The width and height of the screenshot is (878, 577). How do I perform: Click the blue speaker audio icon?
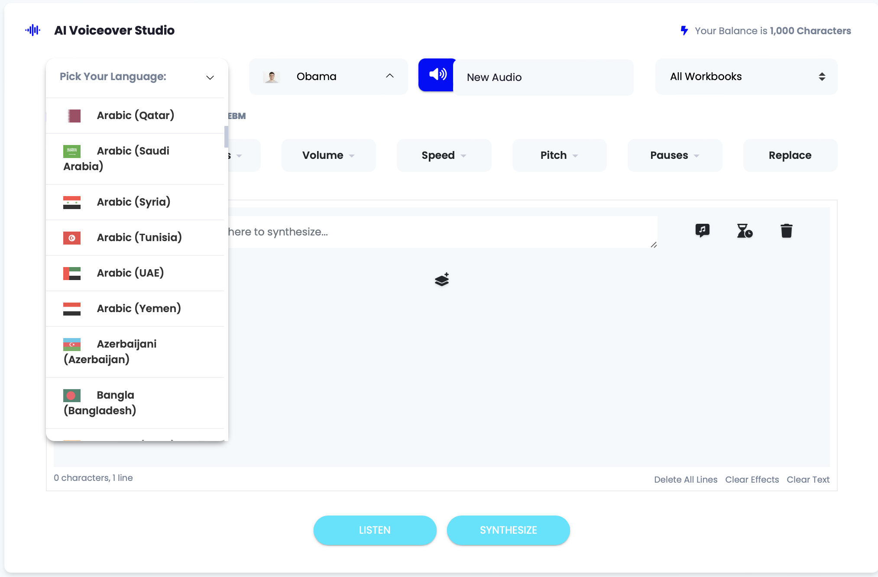[x=437, y=75]
